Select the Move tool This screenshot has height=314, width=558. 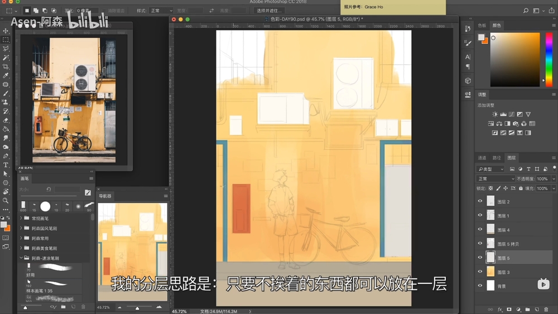tap(6, 31)
